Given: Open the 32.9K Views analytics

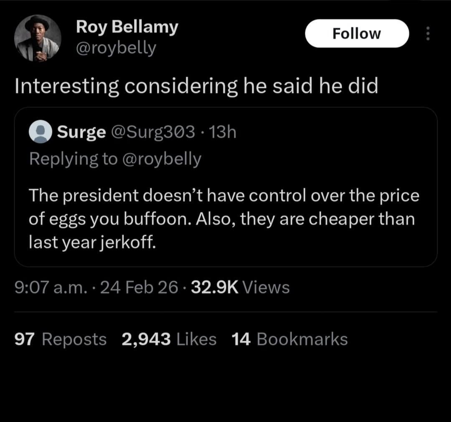Looking at the screenshot, I should pyautogui.click(x=240, y=287).
